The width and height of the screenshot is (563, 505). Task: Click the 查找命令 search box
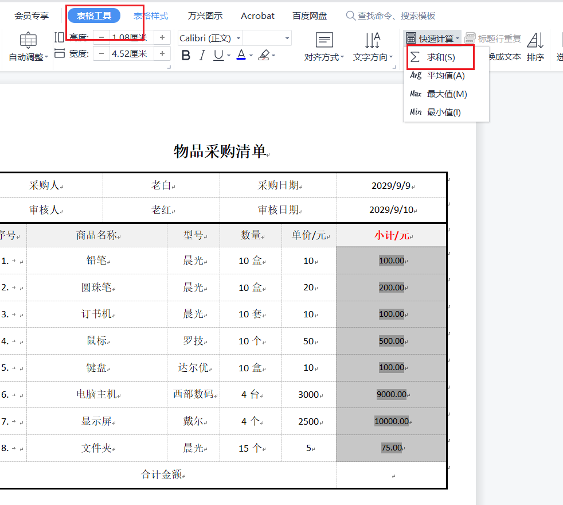pyautogui.click(x=396, y=15)
